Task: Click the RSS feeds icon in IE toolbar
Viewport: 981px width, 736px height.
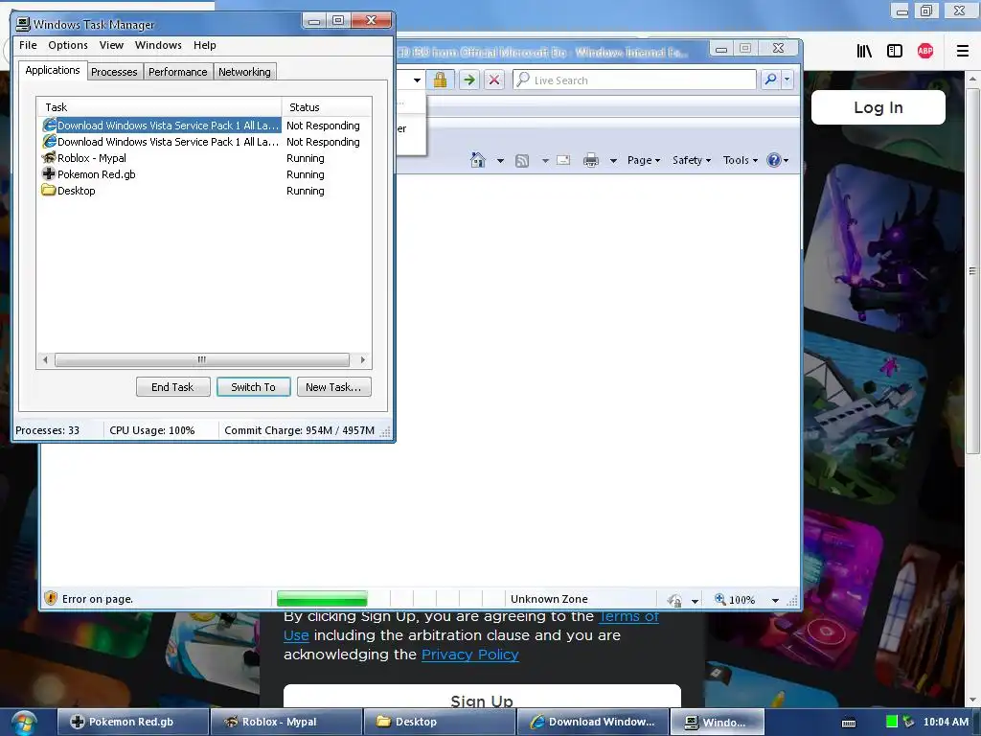Action: pos(522,161)
